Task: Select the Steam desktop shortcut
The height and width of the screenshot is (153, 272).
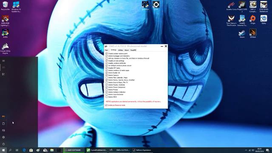Action: 242,34
